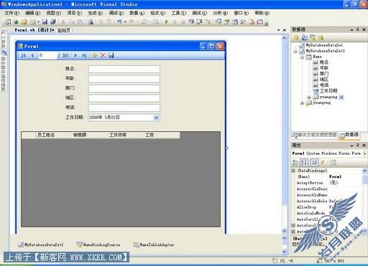Click red Delete icon in Form1 navigator
The width and height of the screenshot is (368, 266).
pyautogui.click(x=103, y=55)
